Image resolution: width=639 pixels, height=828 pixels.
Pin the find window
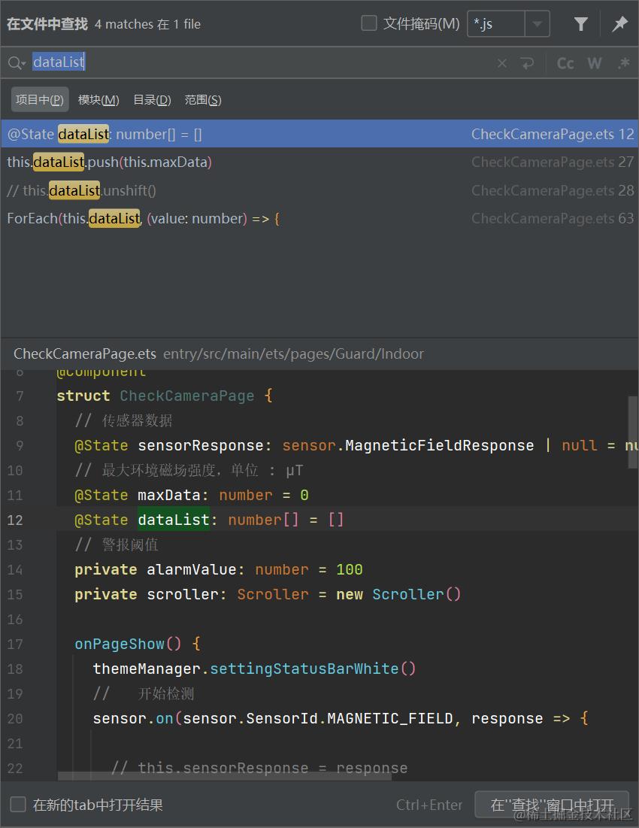point(619,24)
